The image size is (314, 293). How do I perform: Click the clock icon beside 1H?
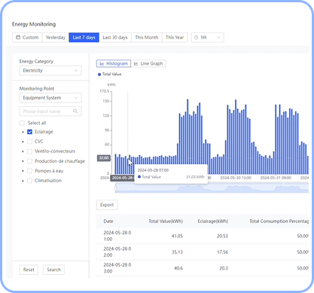(197, 38)
